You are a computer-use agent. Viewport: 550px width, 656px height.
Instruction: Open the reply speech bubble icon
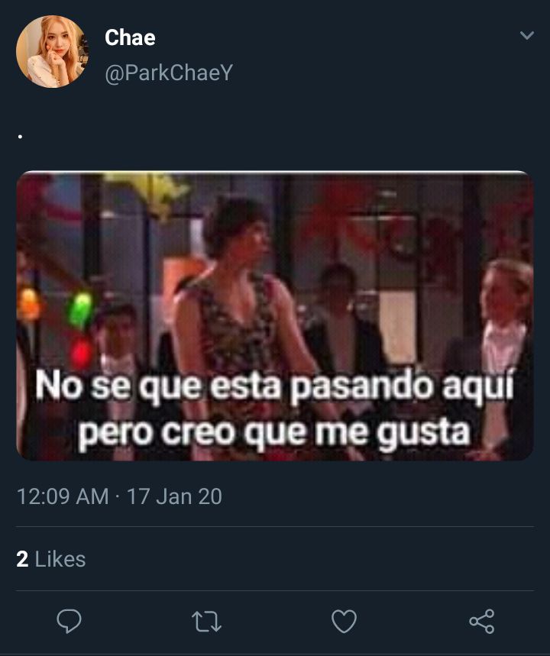click(69, 621)
